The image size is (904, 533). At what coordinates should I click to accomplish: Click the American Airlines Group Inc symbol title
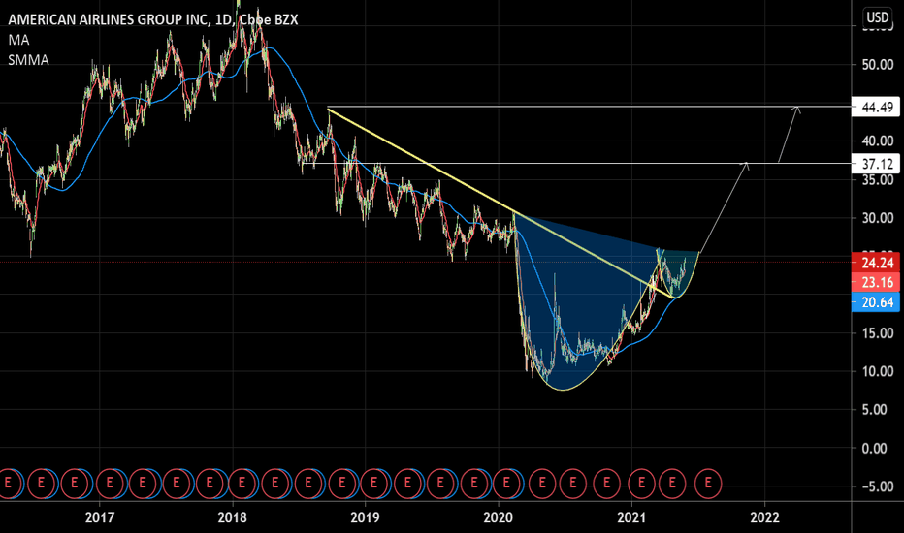click(153, 19)
